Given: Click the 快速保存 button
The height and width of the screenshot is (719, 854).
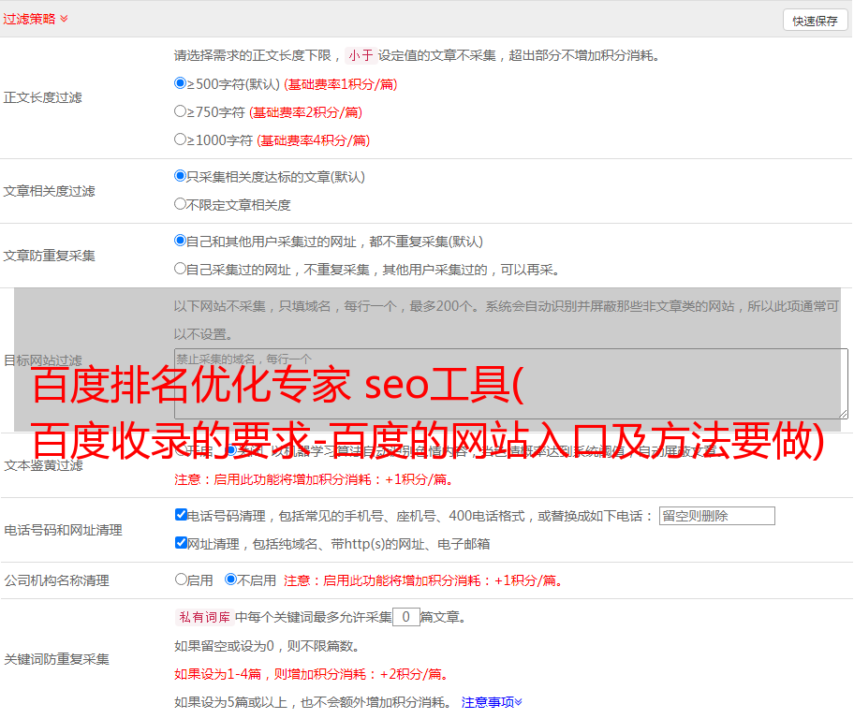Looking at the screenshot, I should [815, 21].
